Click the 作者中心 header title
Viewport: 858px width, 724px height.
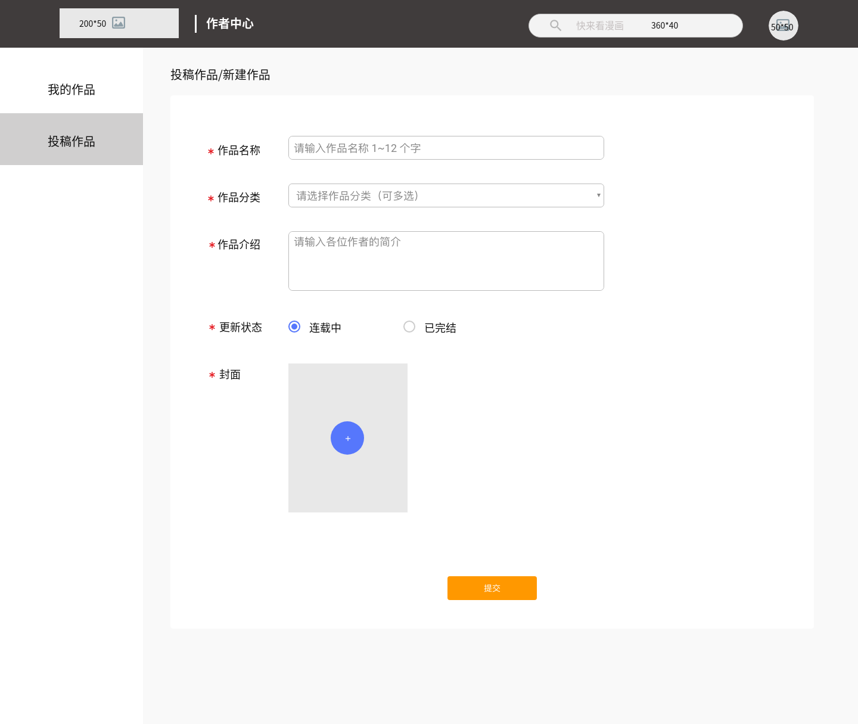coord(229,23)
